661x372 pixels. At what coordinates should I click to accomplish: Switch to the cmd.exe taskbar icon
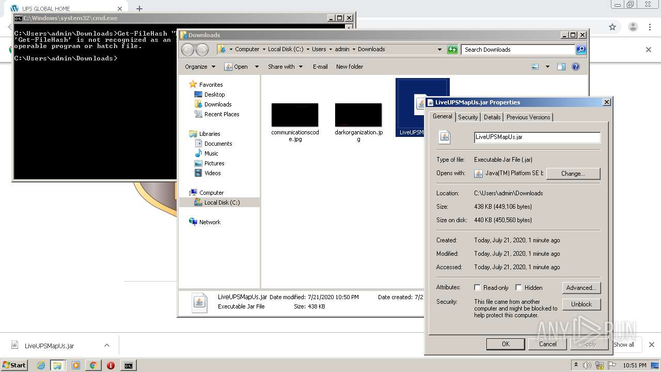[x=128, y=365]
